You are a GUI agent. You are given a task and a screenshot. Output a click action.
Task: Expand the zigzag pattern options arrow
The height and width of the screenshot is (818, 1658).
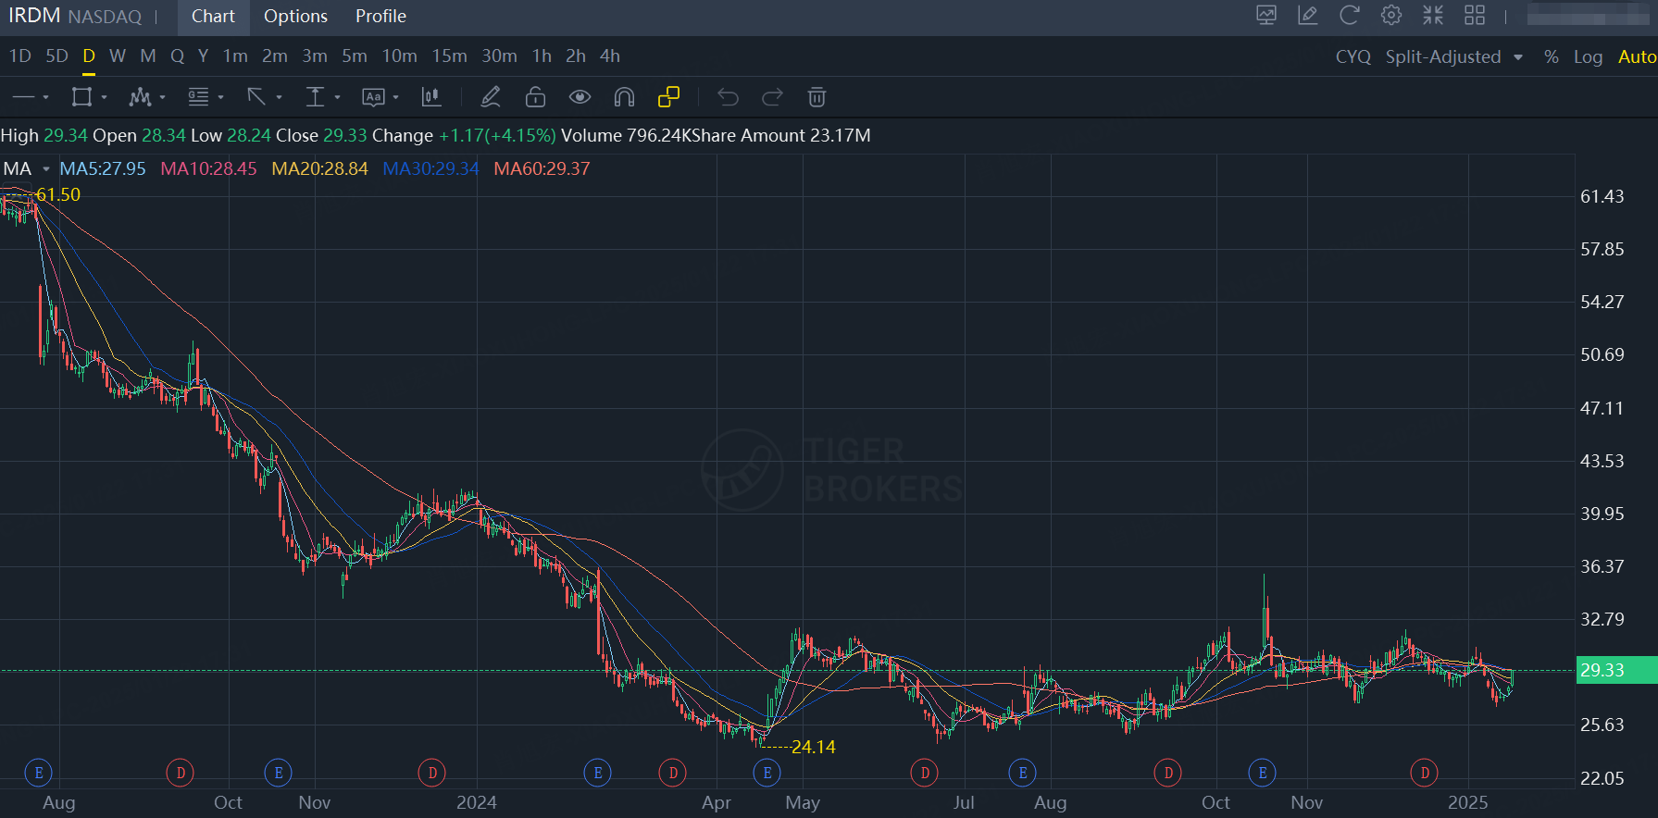162,97
